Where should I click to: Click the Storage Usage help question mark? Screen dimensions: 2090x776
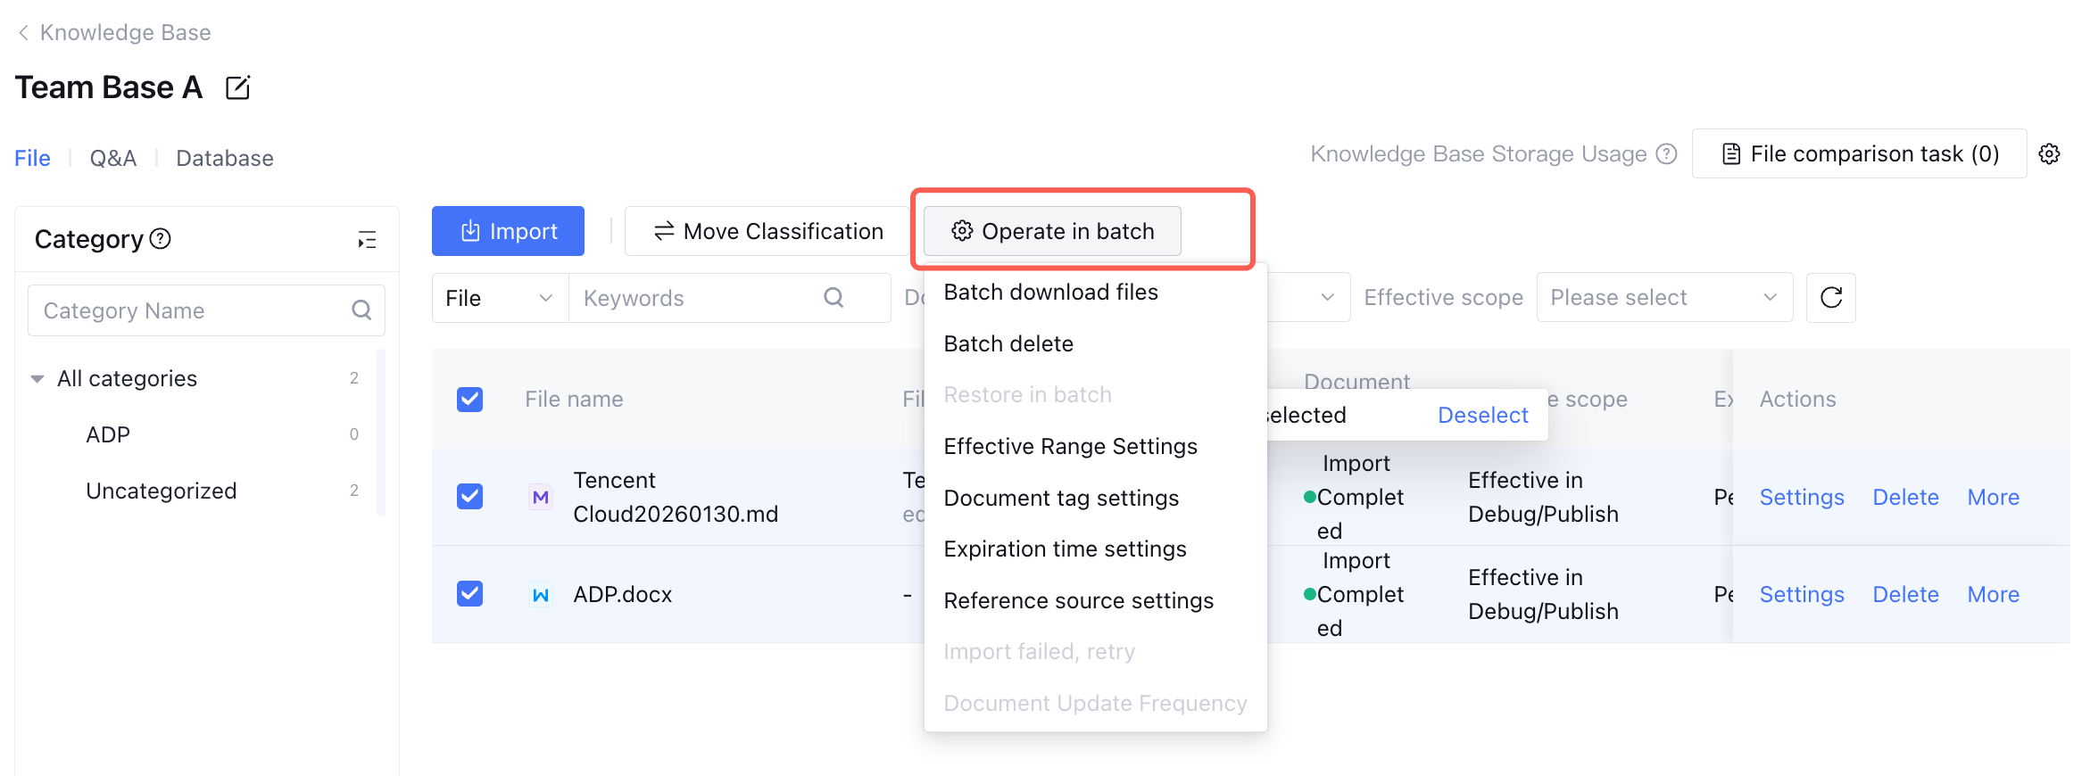click(x=1666, y=154)
